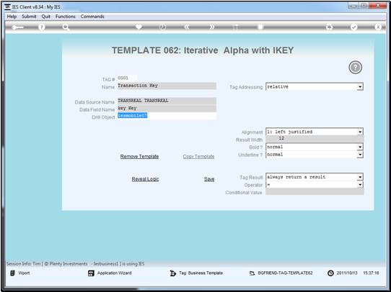Expand the Alignment dropdown list

coord(360,132)
